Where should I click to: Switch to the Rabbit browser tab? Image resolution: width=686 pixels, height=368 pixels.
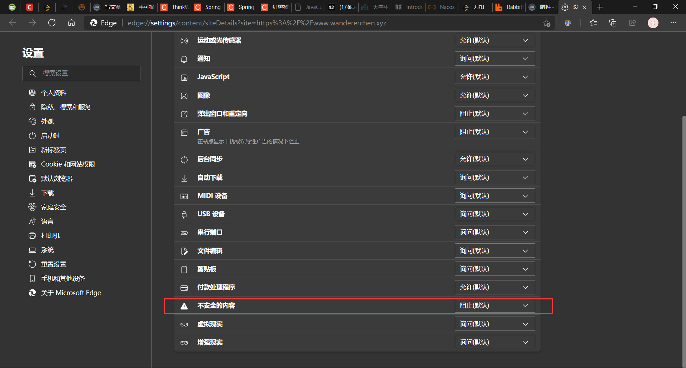coord(509,7)
